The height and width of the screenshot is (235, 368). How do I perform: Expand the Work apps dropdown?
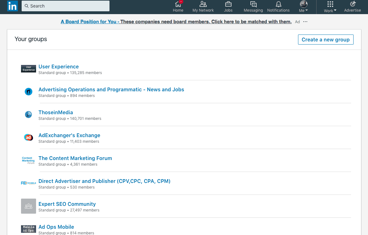330,7
